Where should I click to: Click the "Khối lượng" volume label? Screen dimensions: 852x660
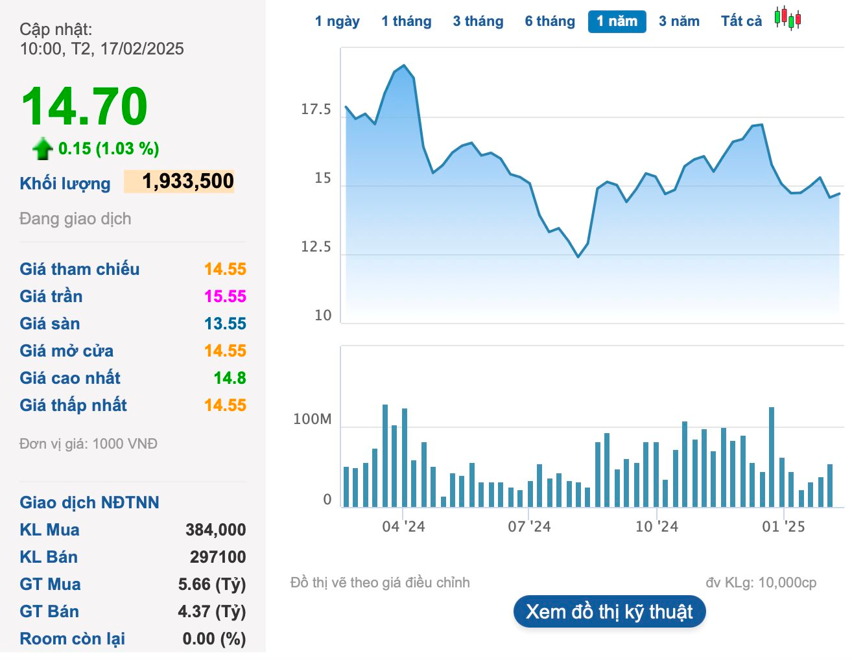(x=64, y=183)
